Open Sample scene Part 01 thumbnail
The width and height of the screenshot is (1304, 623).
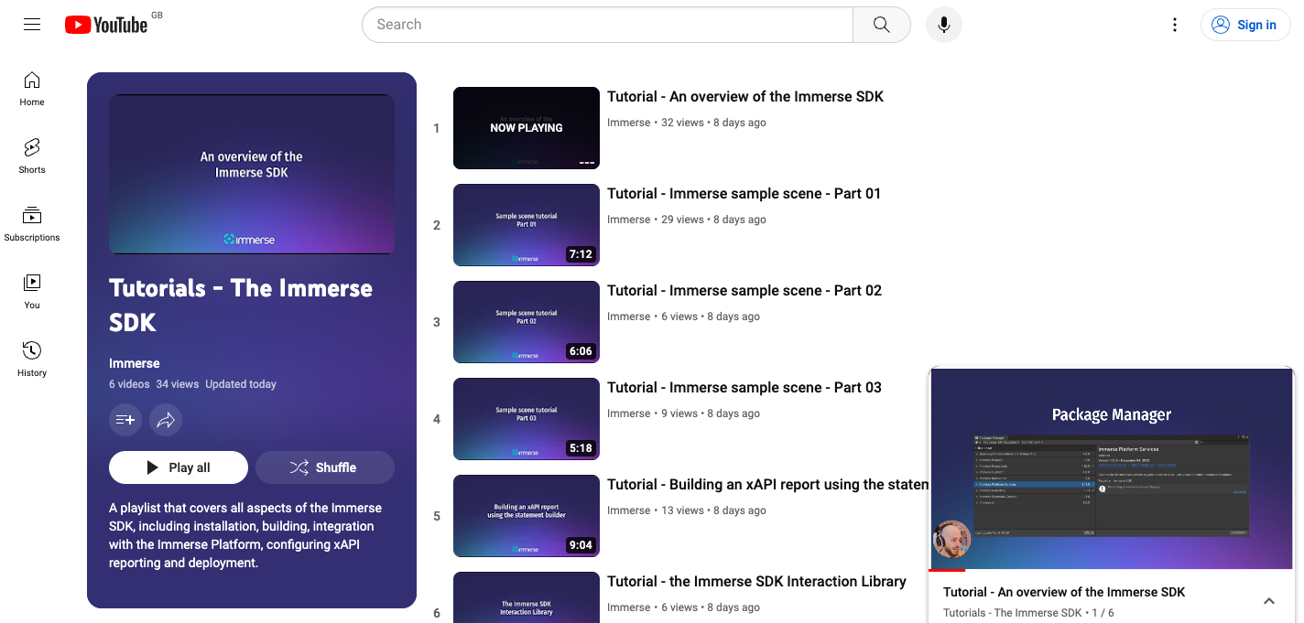[x=527, y=225]
